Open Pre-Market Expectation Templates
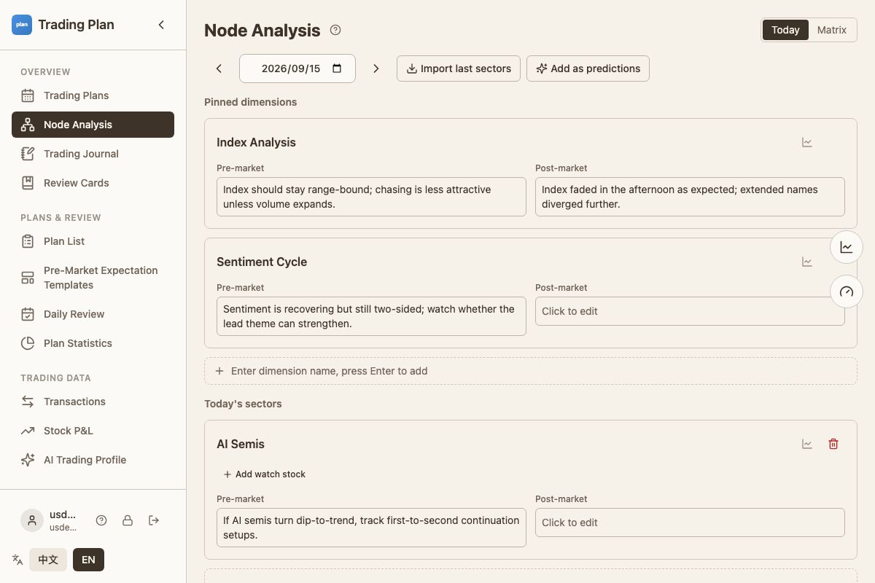 (93, 278)
